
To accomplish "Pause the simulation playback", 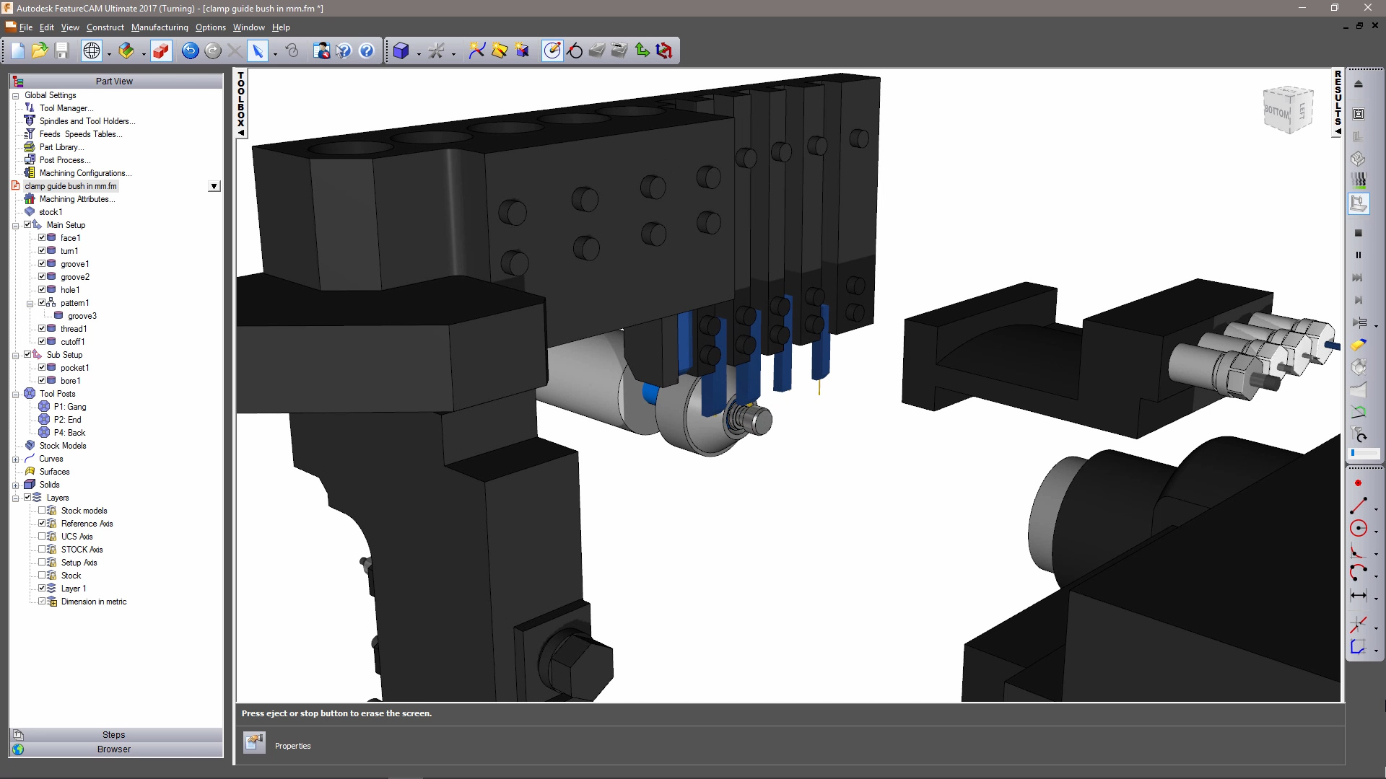I will 1358,255.
